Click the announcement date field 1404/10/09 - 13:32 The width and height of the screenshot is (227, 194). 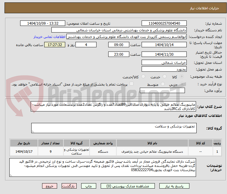43,23
